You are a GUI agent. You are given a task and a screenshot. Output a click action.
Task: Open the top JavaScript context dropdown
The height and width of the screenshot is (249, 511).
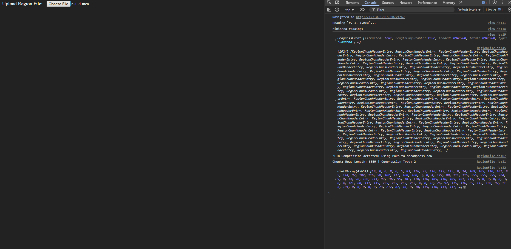pyautogui.click(x=350, y=10)
